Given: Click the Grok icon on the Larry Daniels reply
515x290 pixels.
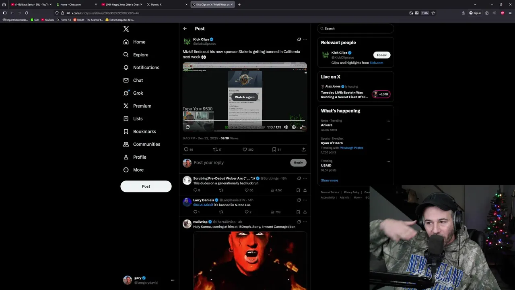Looking at the screenshot, I should point(299,200).
